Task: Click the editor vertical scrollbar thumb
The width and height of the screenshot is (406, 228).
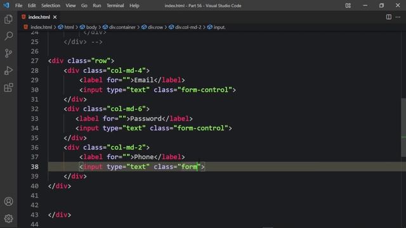Action: (403, 127)
